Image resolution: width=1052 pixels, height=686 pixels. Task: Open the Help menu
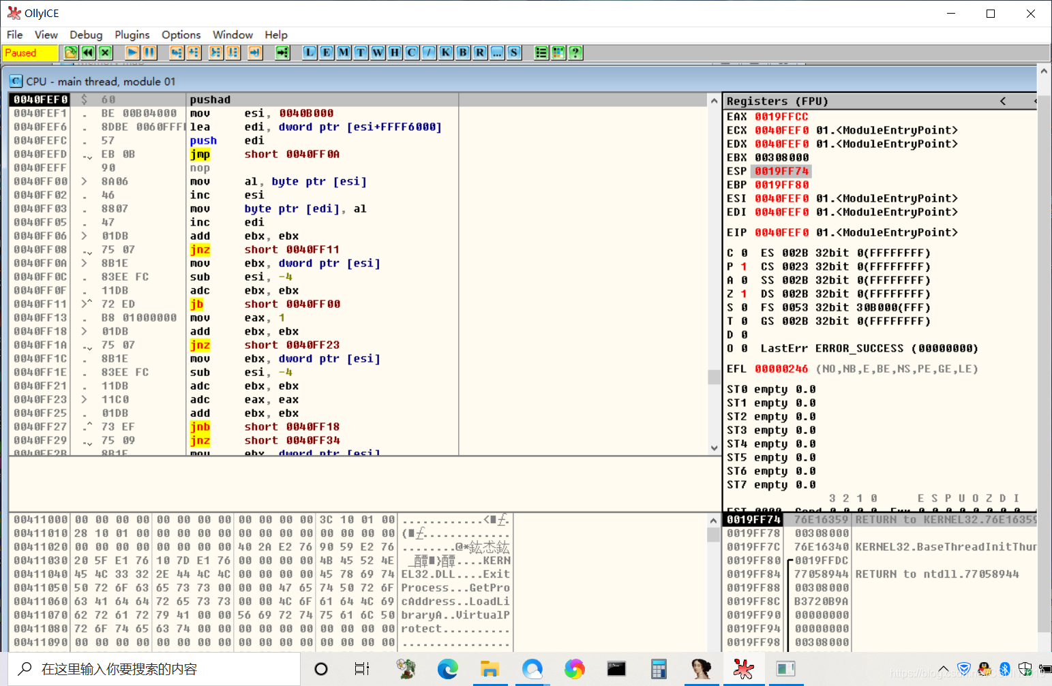pos(276,35)
